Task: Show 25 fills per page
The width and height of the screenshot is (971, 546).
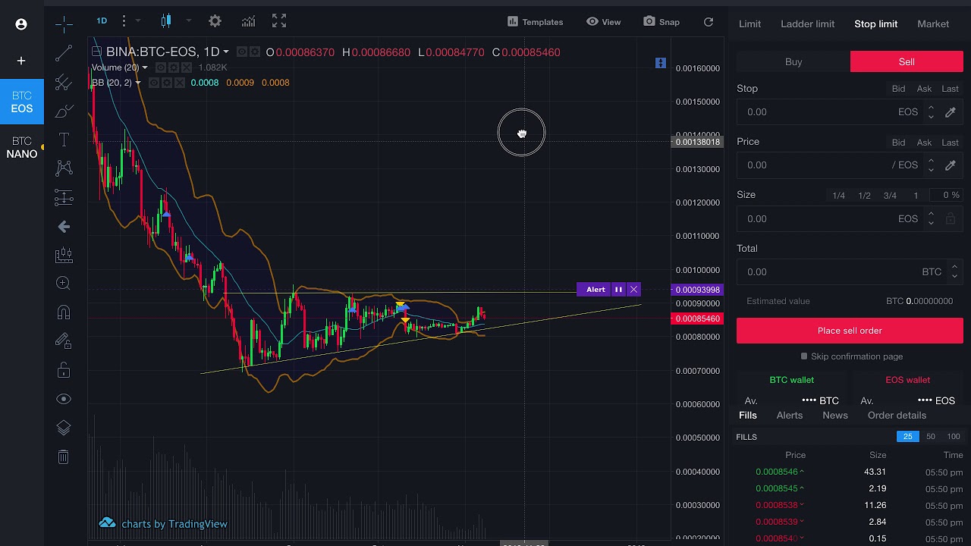Action: pyautogui.click(x=907, y=436)
